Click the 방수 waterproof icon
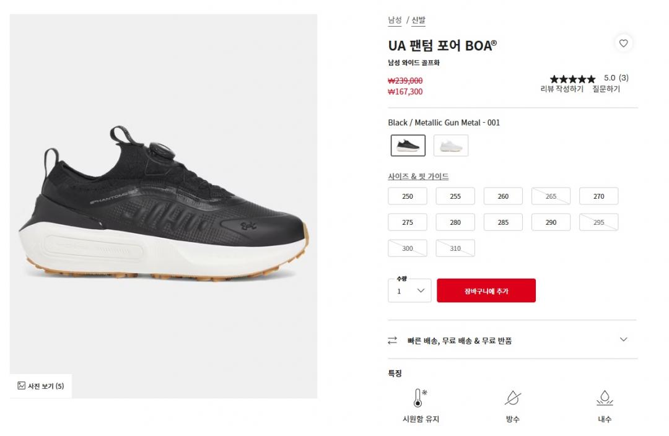The image size is (669, 436). pyautogui.click(x=512, y=398)
